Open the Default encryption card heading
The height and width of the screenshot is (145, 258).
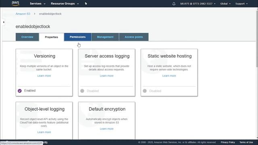[107, 109]
